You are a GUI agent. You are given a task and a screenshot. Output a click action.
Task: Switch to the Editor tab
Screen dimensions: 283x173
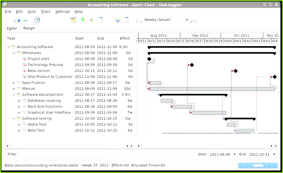pos(12,28)
